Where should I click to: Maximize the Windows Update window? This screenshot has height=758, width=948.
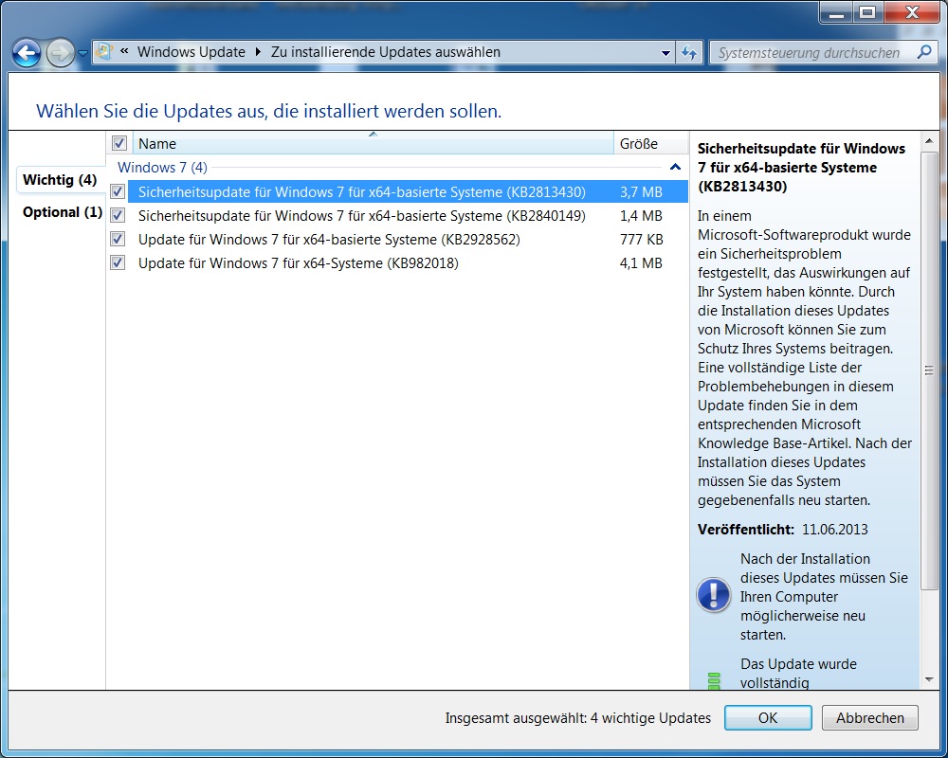pos(867,12)
